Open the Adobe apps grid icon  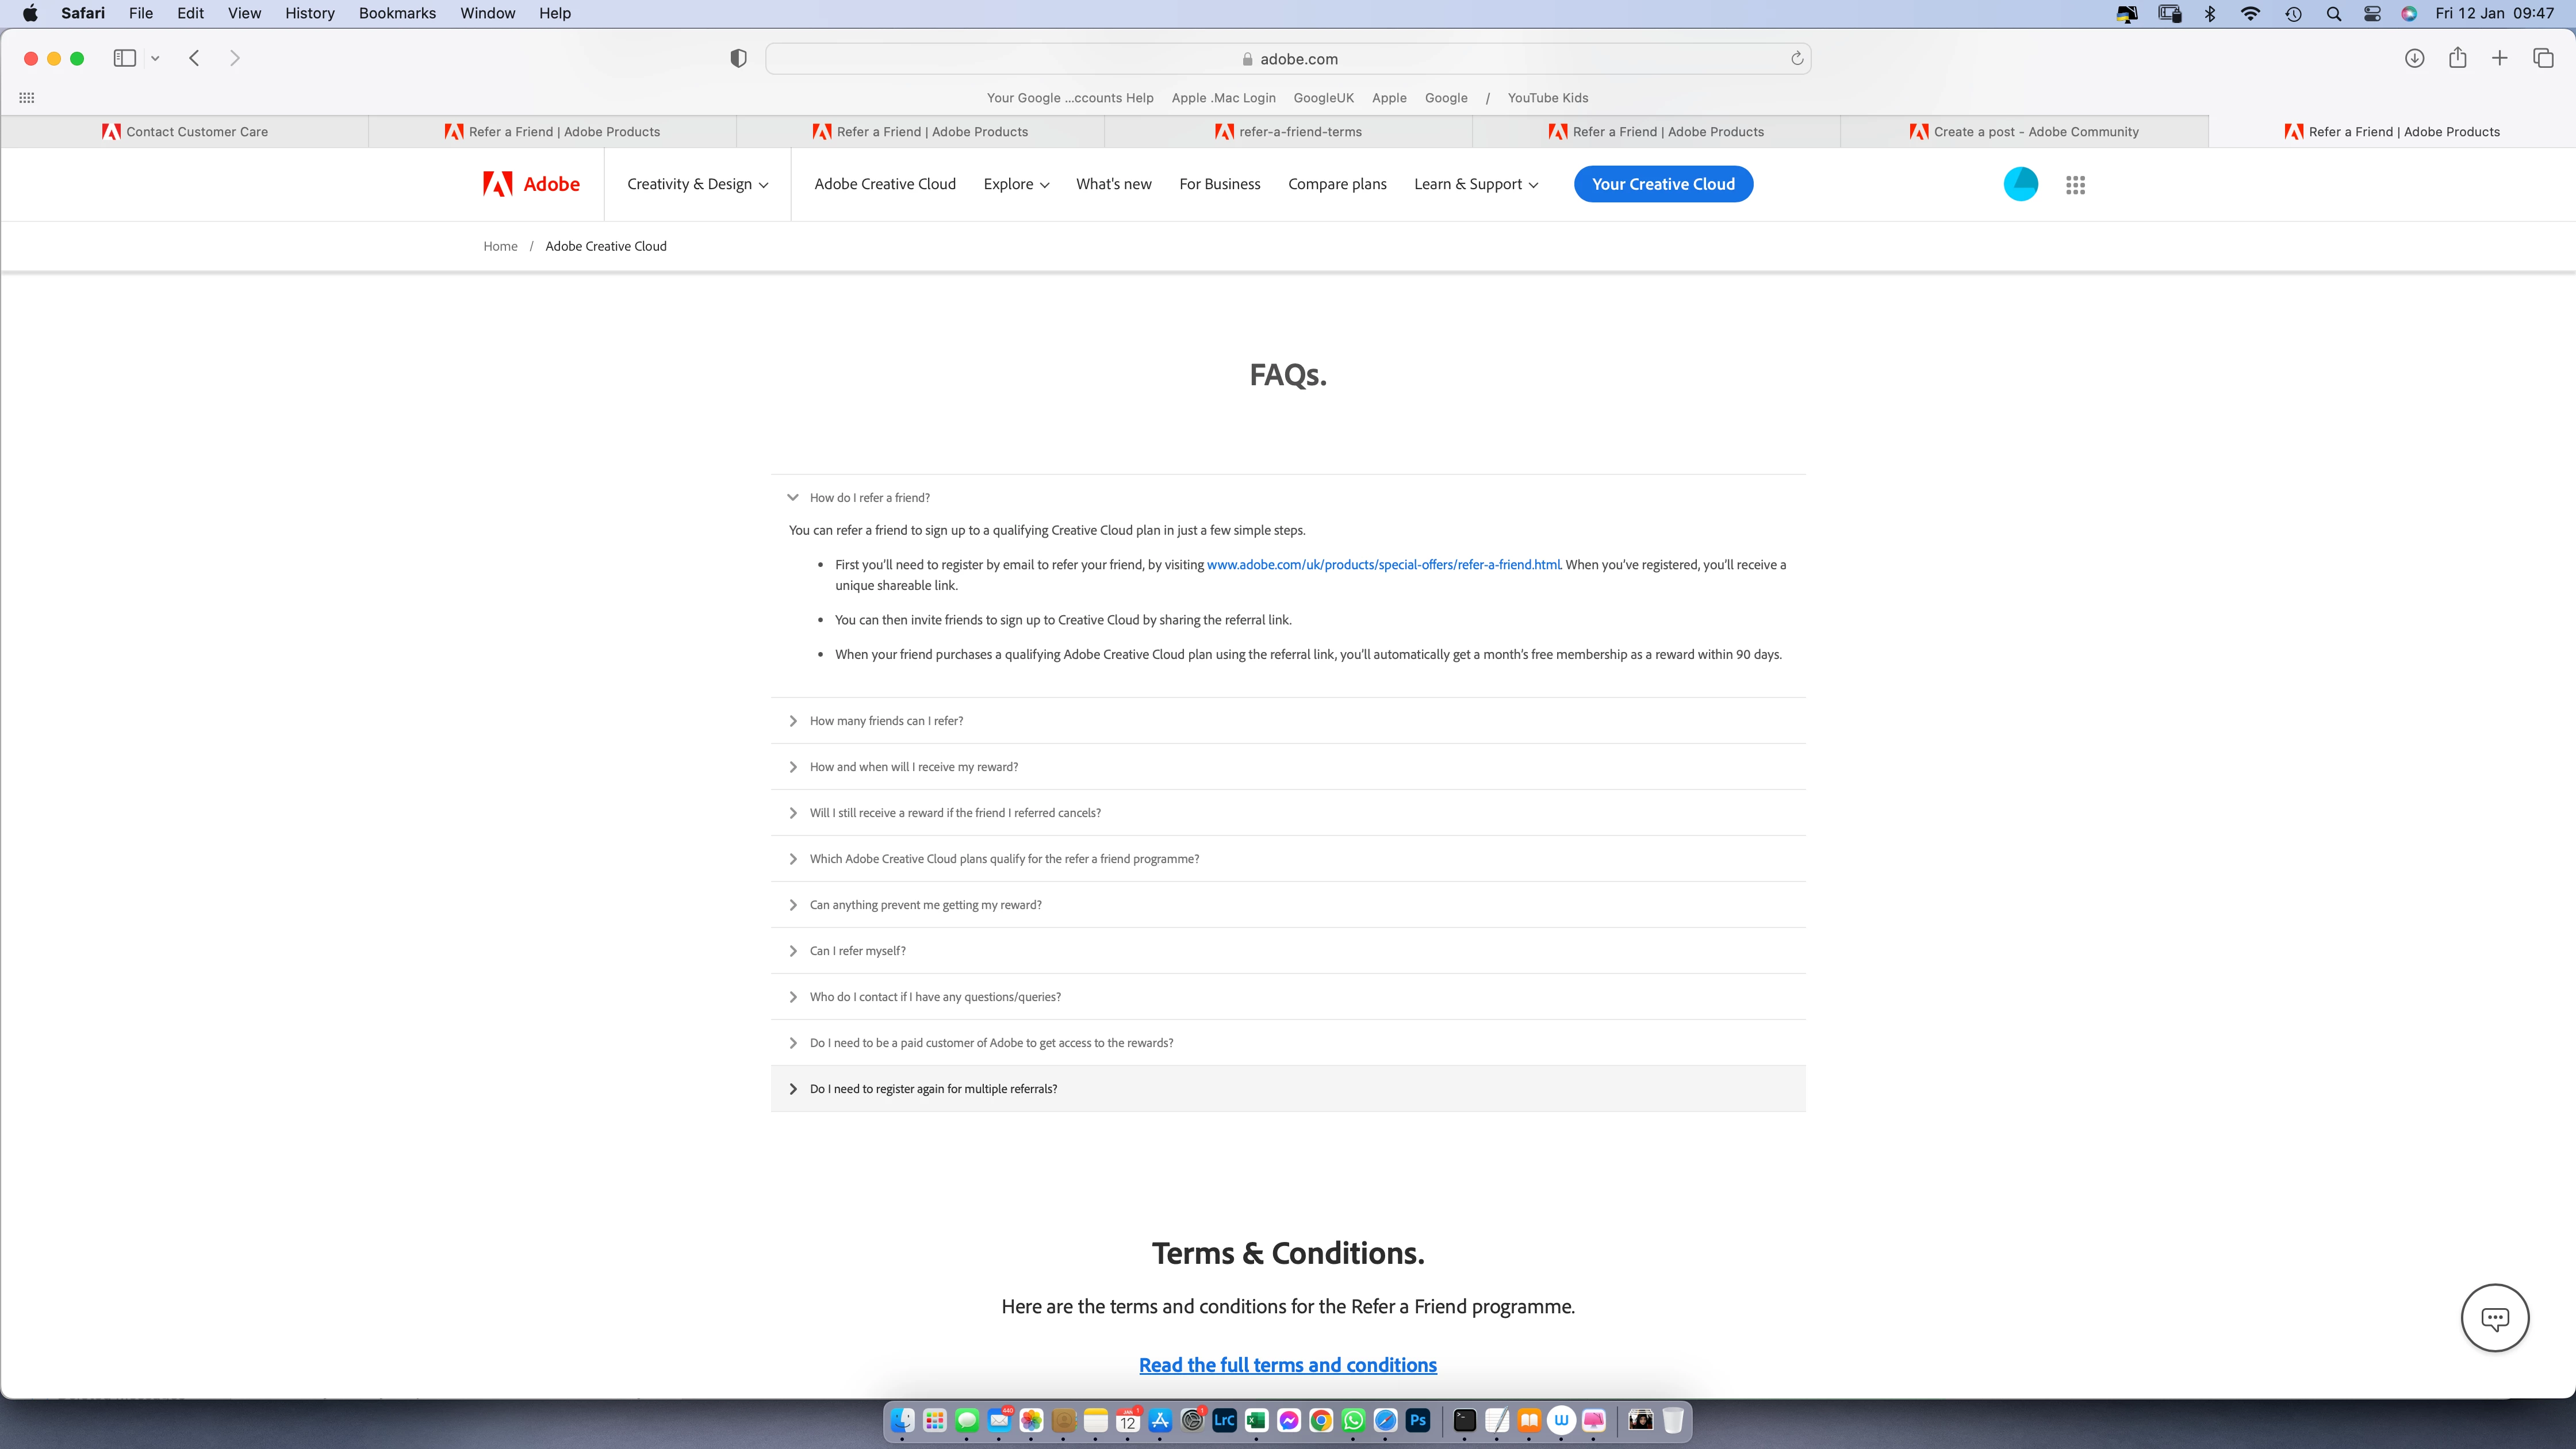pyautogui.click(x=2075, y=185)
